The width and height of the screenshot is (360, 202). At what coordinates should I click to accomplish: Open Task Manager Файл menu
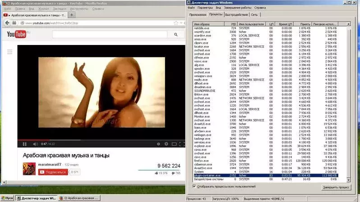[191, 8]
